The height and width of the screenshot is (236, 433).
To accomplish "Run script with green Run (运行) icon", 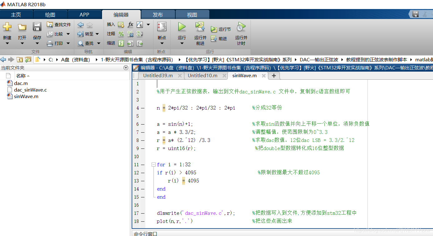I will pos(182,27).
